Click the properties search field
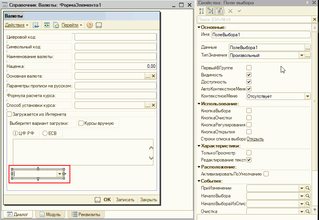Screen dimensions: 319x220 pos(255,20)
